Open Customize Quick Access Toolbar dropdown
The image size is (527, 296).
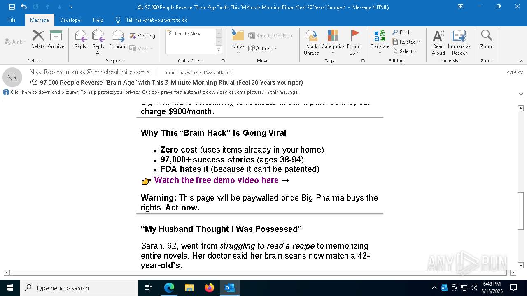pyautogui.click(x=72, y=7)
